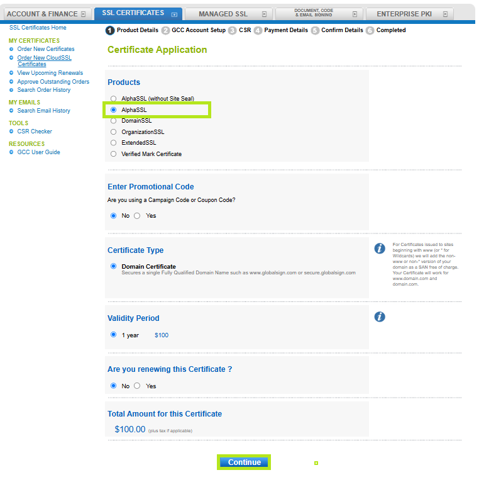479x487 pixels.
Task: Select AlphaSSL (without Site Seal) radio
Action: pos(114,98)
